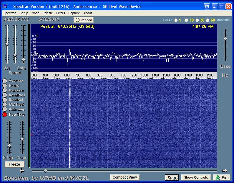Screen dimensions: 234x183
Task: Open the Spectran menu
Action: point(10,13)
